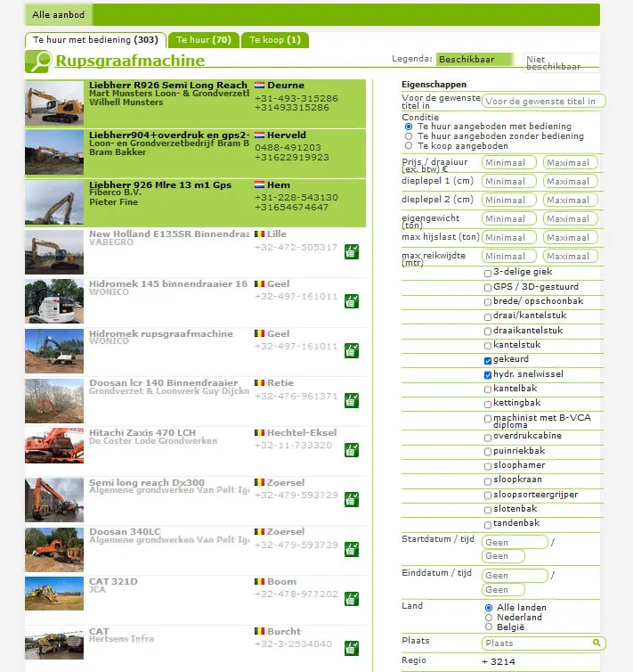Viewport: 633px width, 672px height.
Task: Open the Startdatum date field
Action: pos(515,542)
